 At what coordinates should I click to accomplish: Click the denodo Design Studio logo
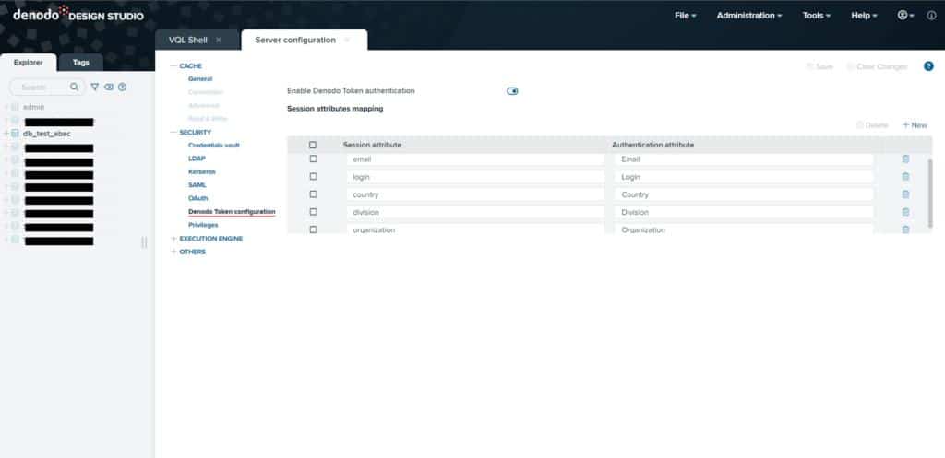[78, 15]
